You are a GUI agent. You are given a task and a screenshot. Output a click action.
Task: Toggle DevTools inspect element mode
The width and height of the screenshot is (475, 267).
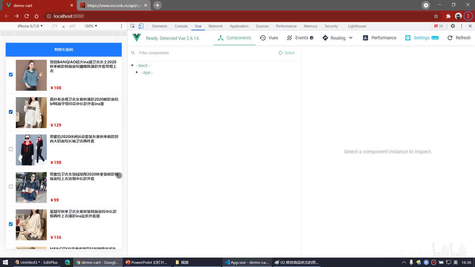(133, 26)
